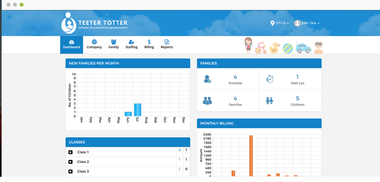The image size is (380, 182).
Task: Click the Class 1 label
Action: tap(83, 152)
